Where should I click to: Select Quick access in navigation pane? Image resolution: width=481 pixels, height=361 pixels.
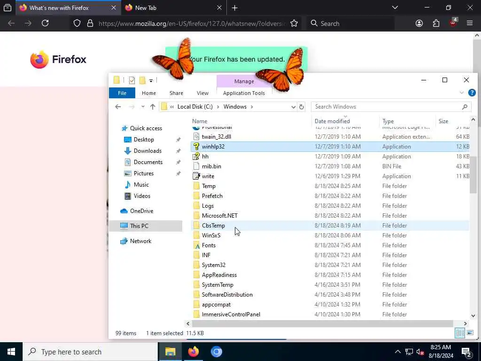pos(146,128)
